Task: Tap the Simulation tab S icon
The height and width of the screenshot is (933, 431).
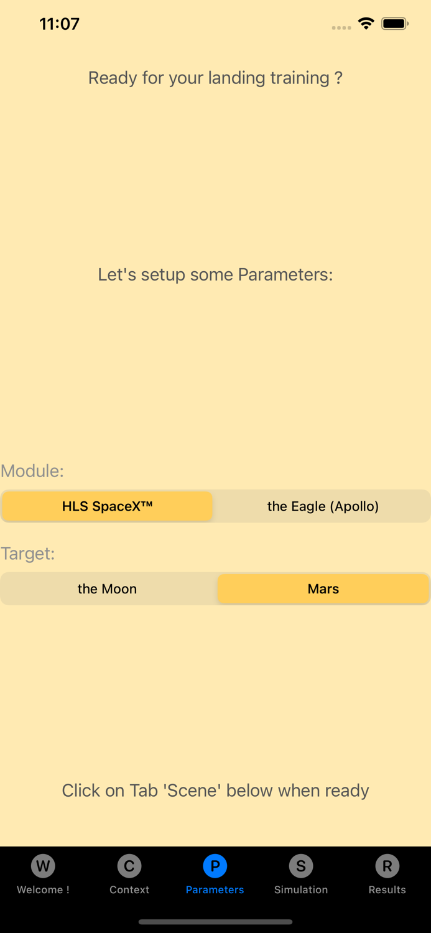Action: pos(300,866)
